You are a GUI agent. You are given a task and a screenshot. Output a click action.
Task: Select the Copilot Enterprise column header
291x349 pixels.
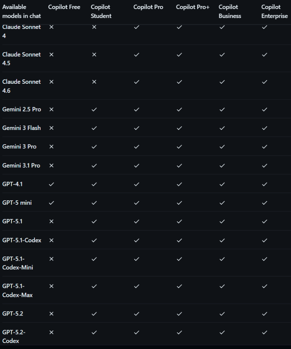[x=274, y=12]
